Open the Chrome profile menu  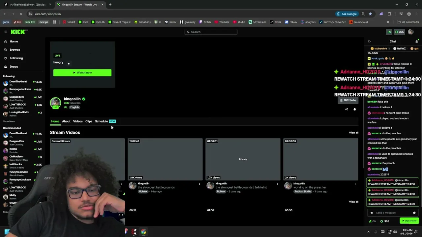(409, 14)
